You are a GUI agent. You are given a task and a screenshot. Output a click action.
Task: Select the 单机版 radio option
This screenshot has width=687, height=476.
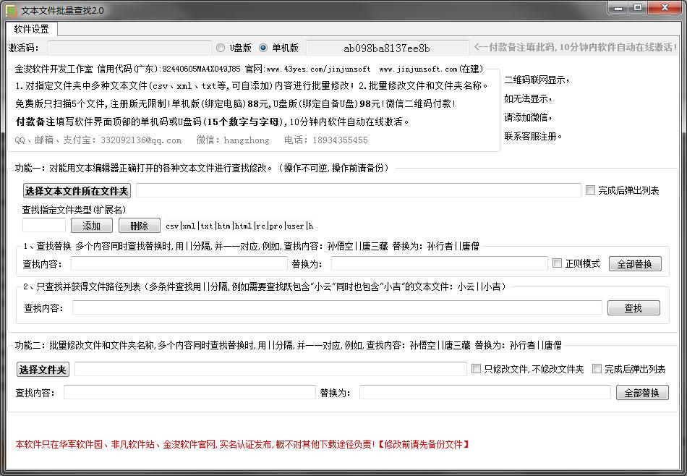click(x=263, y=48)
